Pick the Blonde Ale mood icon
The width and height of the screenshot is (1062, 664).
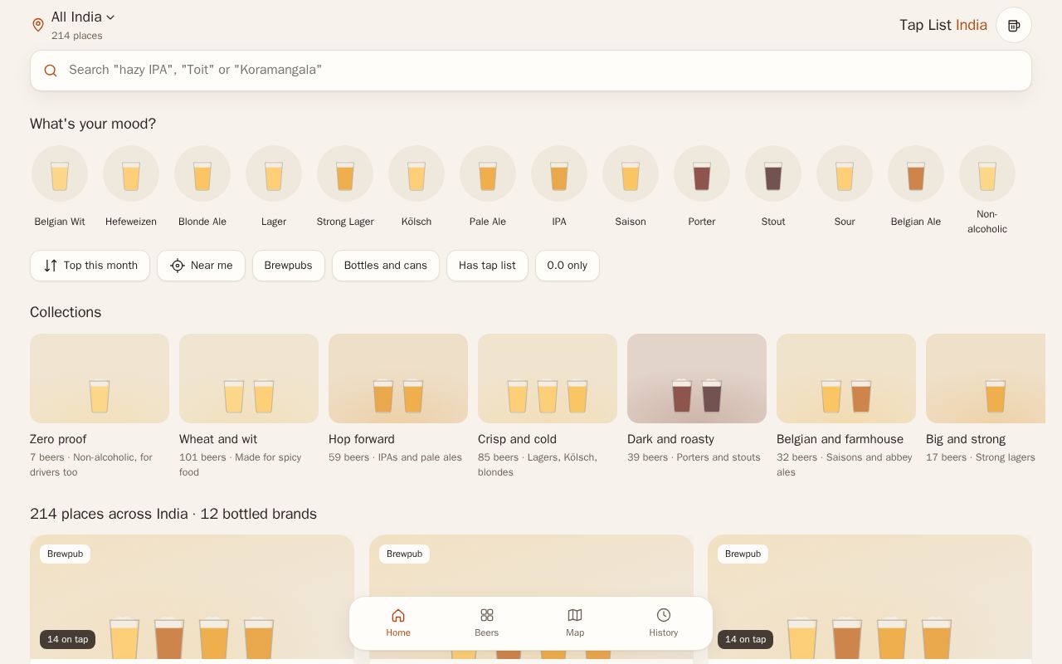tap(202, 173)
